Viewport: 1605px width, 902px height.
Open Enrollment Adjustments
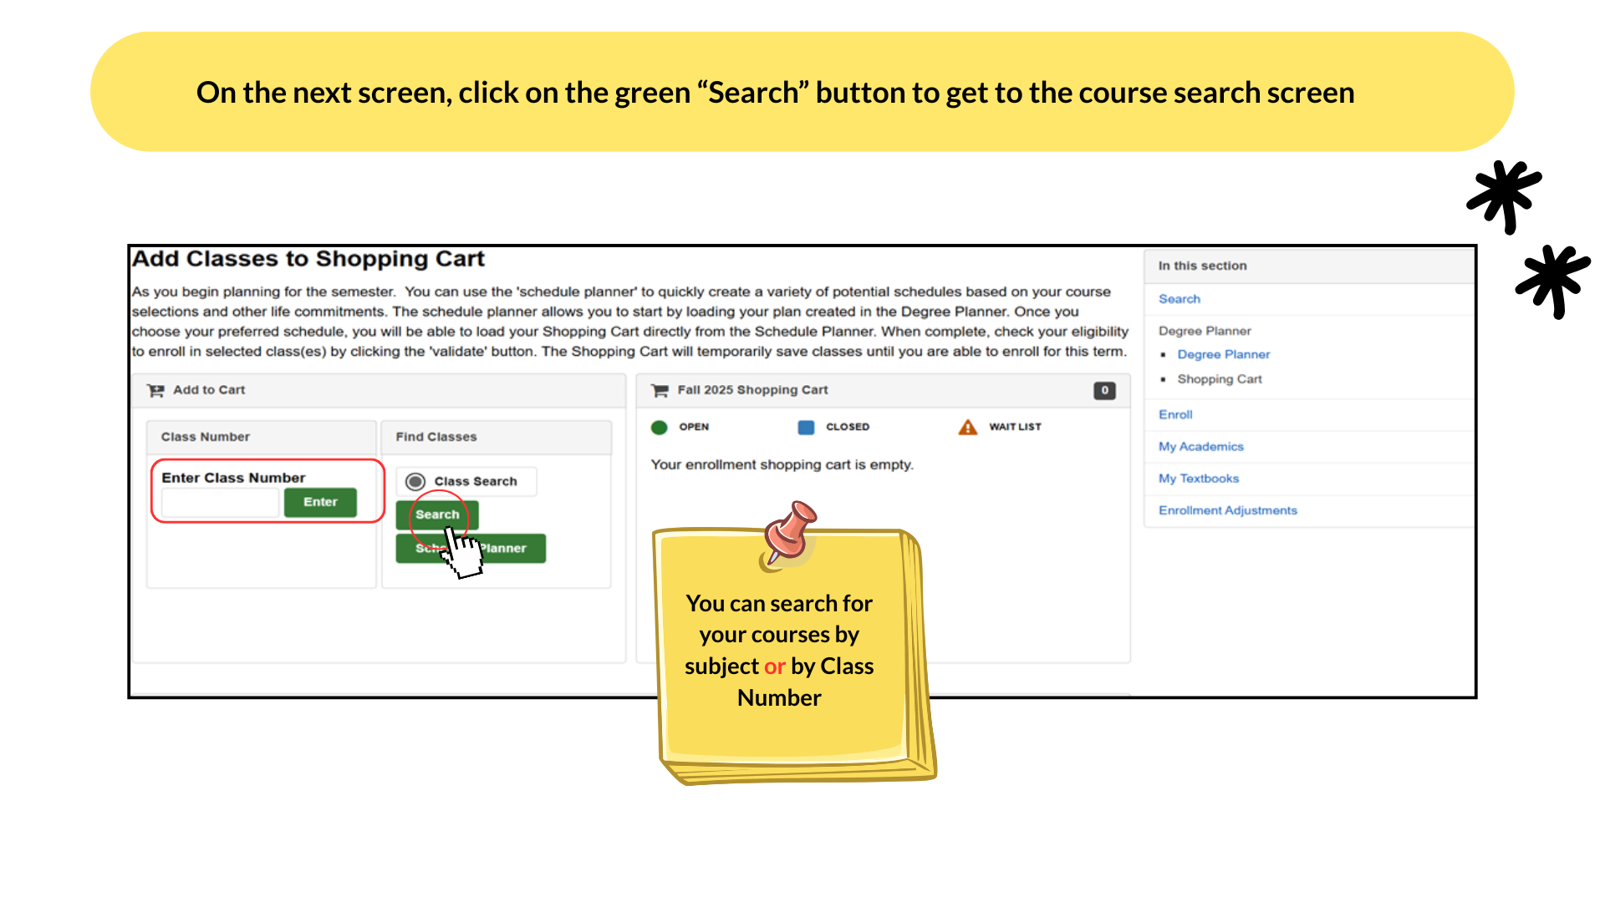click(x=1227, y=509)
